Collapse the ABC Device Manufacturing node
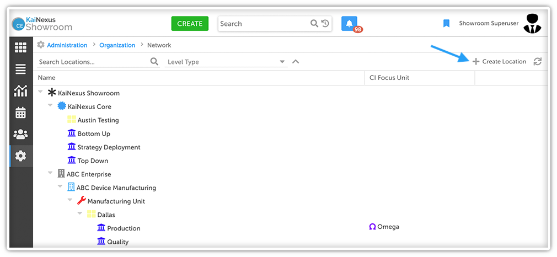This screenshot has height=257, width=557. coord(60,186)
